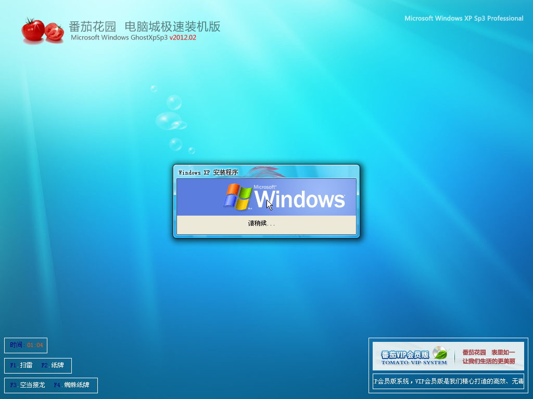Click the scrolling VIP会员版系统 marquee text

coord(448,381)
